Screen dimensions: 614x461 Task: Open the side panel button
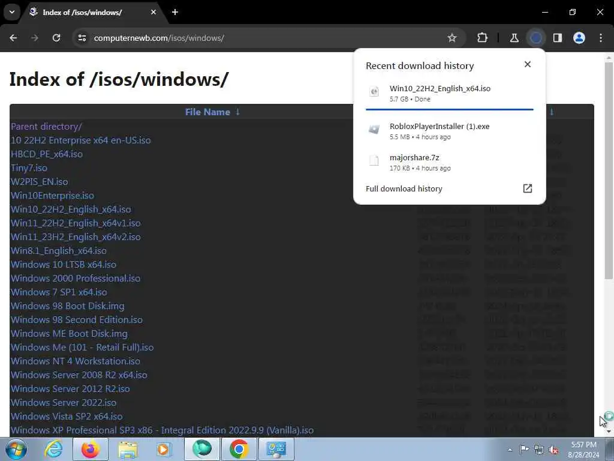pyautogui.click(x=558, y=38)
